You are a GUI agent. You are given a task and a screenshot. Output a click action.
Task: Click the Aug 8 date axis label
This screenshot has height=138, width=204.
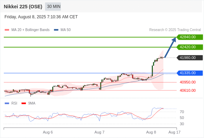[151, 132]
